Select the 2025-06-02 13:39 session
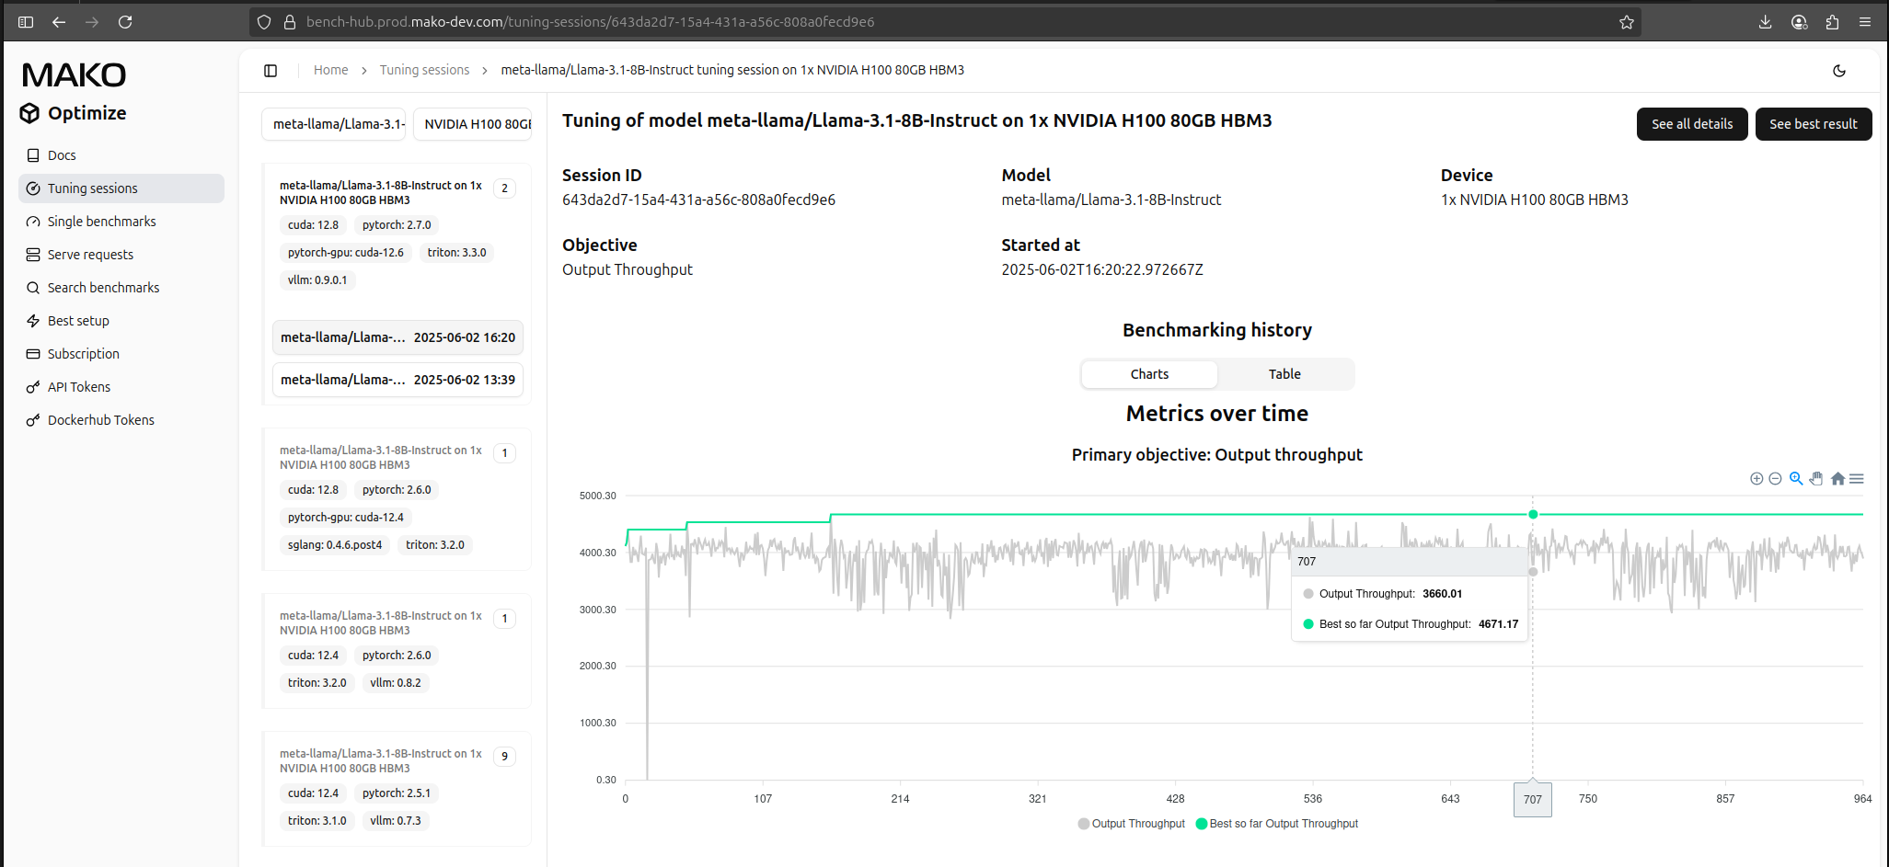Viewport: 1889px width, 867px height. tap(397, 380)
